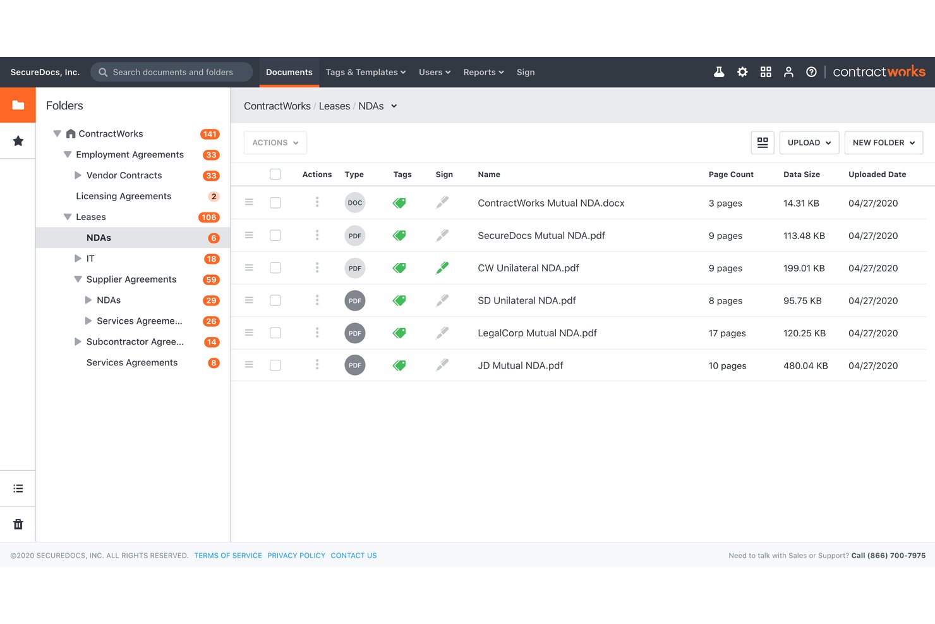Open the NEW FOLDER dropdown
935x624 pixels.
click(884, 143)
